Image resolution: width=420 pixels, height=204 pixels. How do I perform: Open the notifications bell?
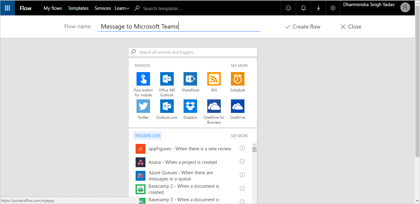pyautogui.click(x=303, y=8)
